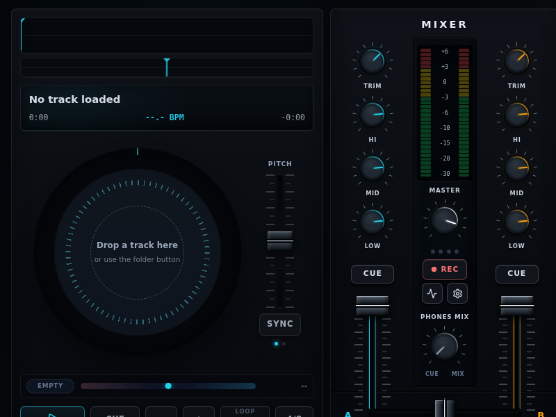Image resolution: width=556 pixels, height=417 pixels.
Task: Click deck A HI EQ knob
Action: coord(373,115)
